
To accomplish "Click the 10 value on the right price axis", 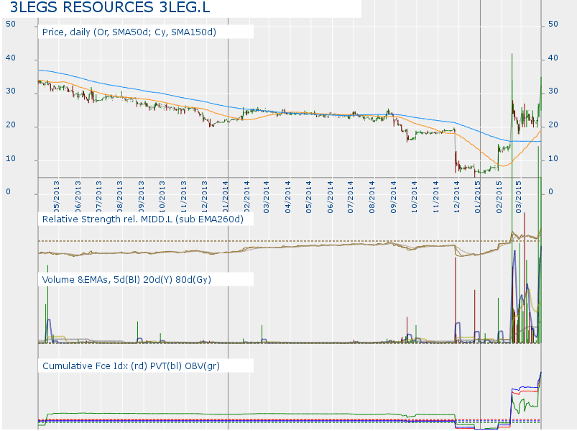I will 553,159.
